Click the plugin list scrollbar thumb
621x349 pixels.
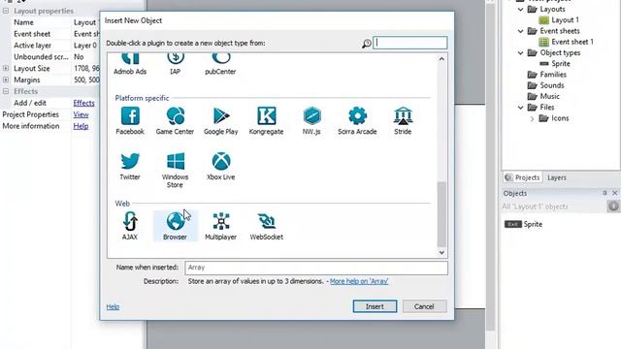tap(441, 214)
